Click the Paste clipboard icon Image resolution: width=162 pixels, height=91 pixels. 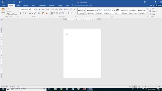tap(3, 10)
